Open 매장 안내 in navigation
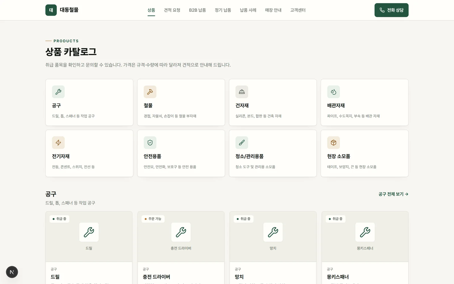Screen dimensions: 454x284 [x=273, y=10]
